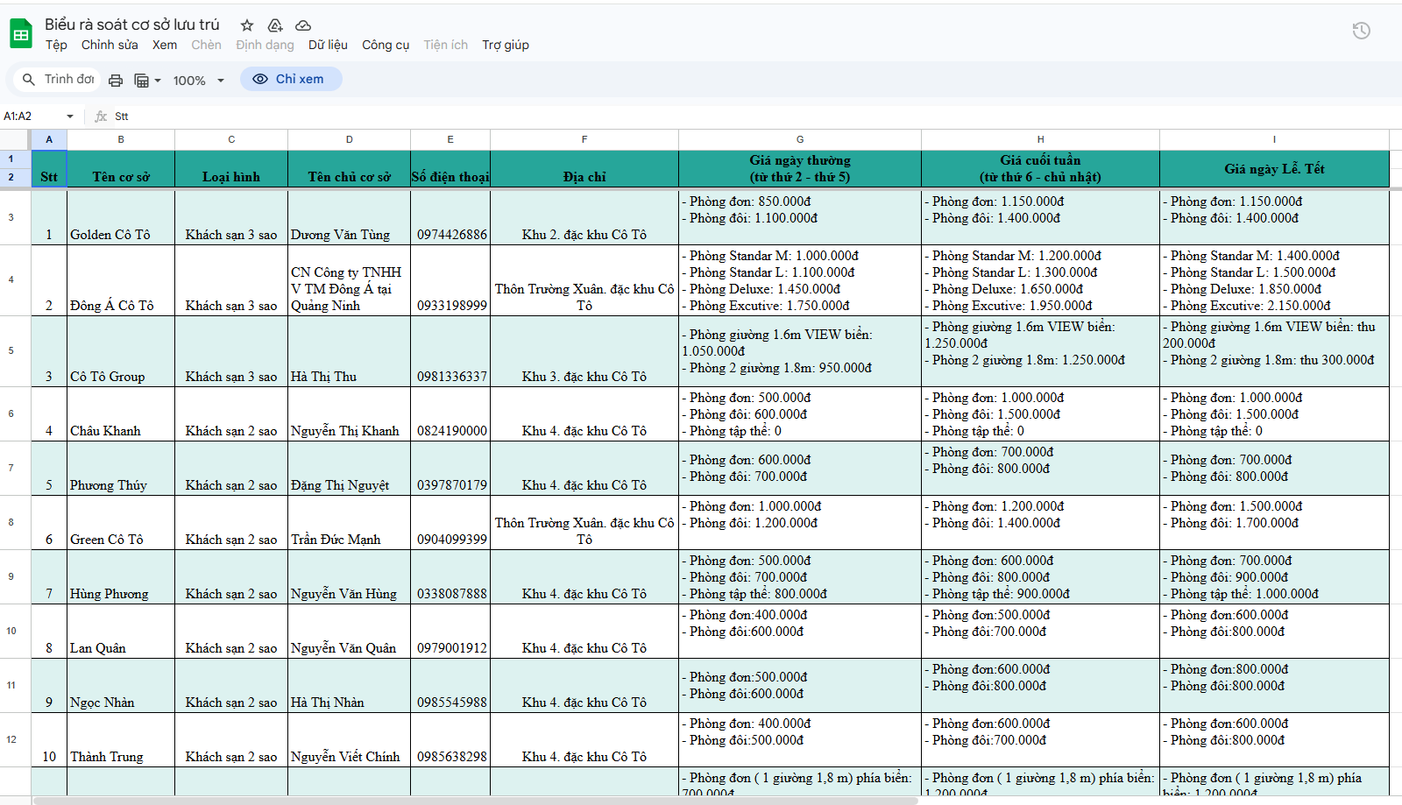Screen dimensions: 1402x805
Task: Select row 5 header
Action: (11, 350)
